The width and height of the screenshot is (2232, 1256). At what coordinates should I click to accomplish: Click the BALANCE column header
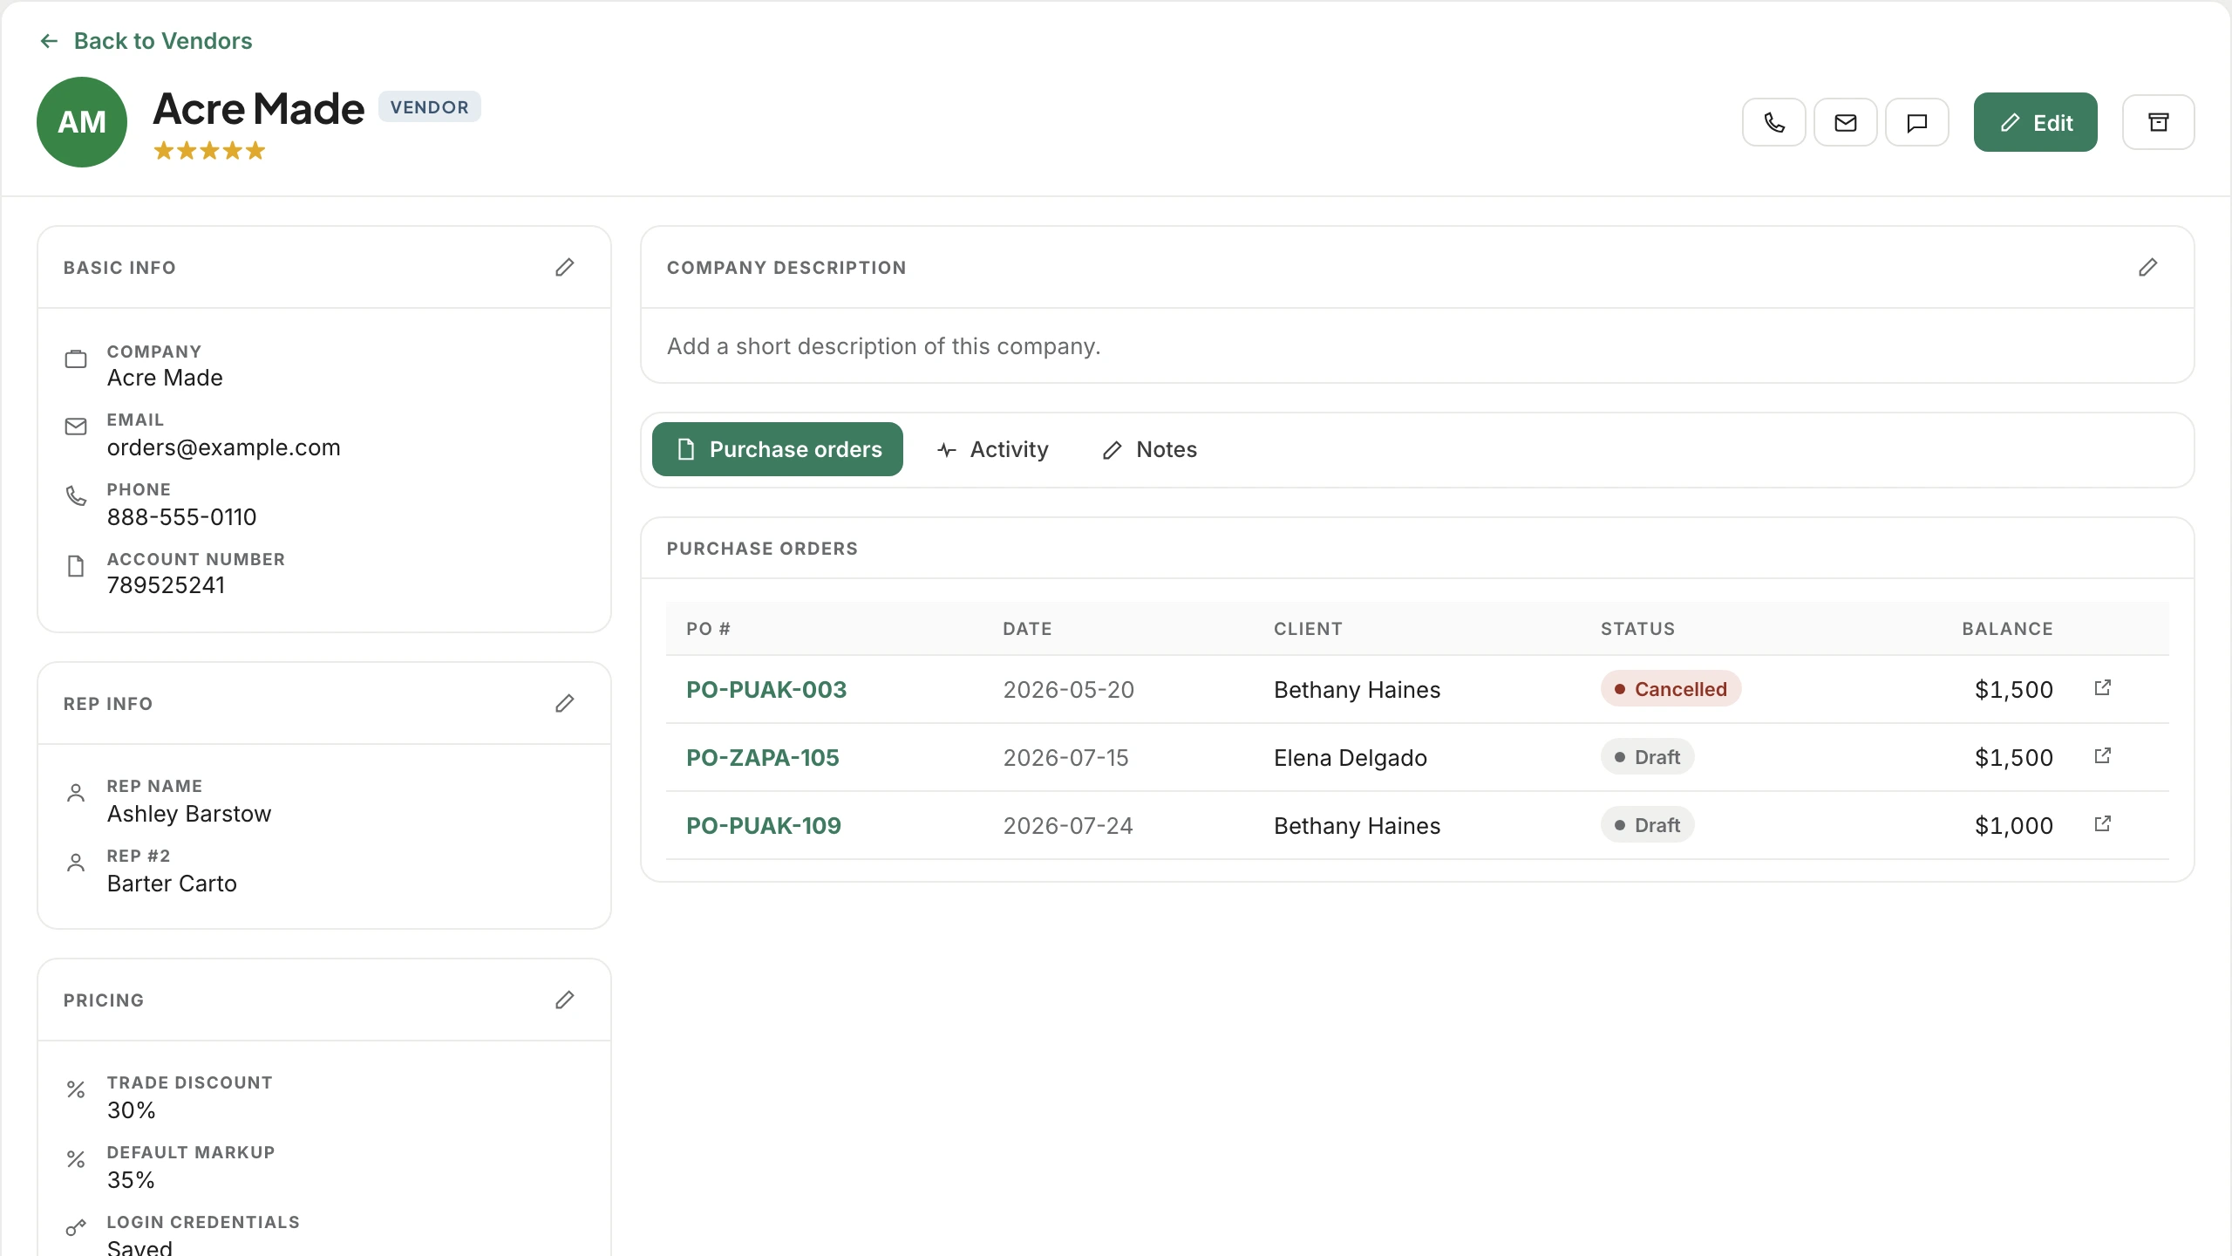tap(2007, 629)
